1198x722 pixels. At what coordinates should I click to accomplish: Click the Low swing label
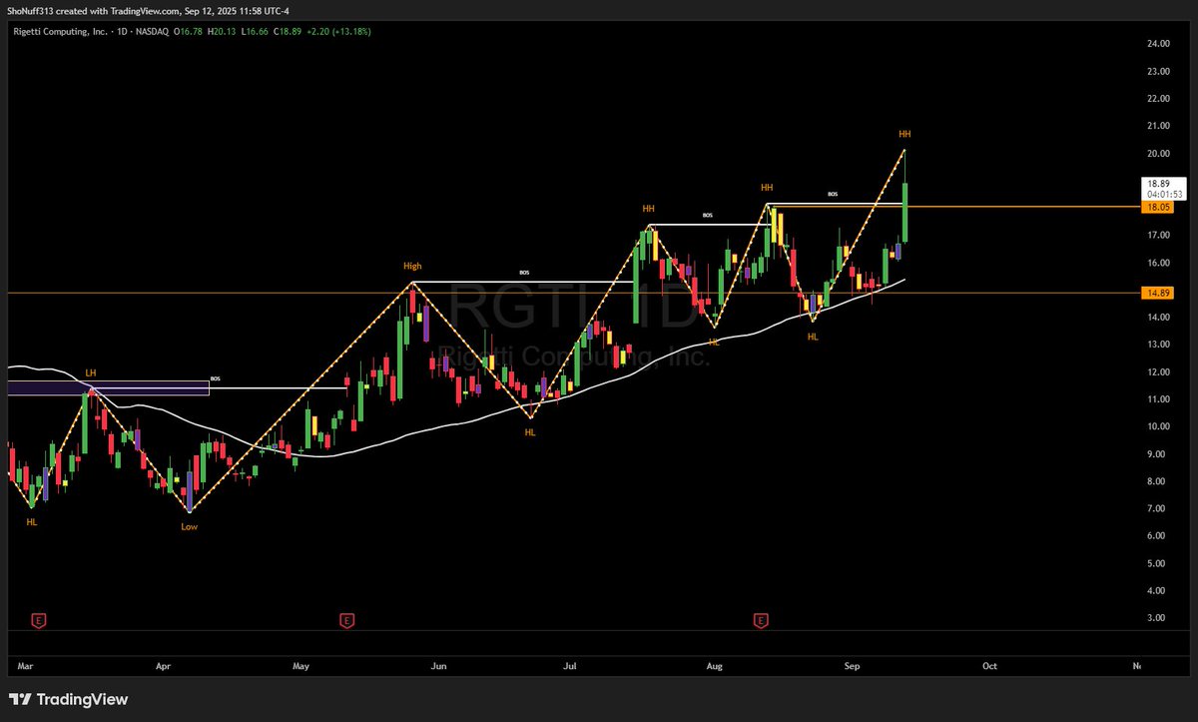(x=189, y=525)
